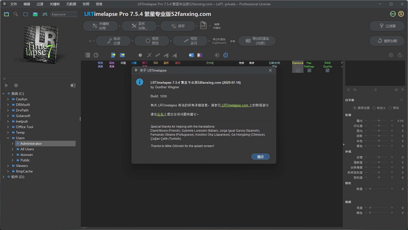Expand the Ceofun folder
Screen dimensions: 408x230
pyautogui.click(x=8, y=99)
